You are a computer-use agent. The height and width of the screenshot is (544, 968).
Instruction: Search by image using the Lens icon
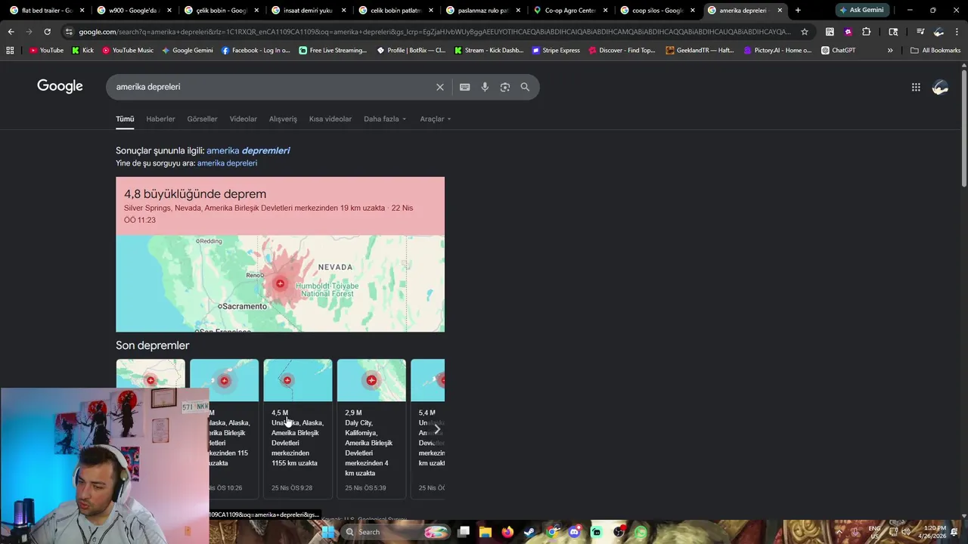click(504, 87)
